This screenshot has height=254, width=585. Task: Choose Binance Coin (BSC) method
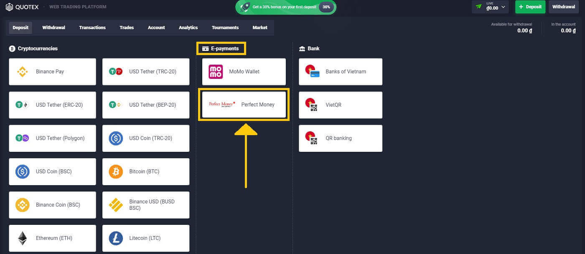point(52,205)
